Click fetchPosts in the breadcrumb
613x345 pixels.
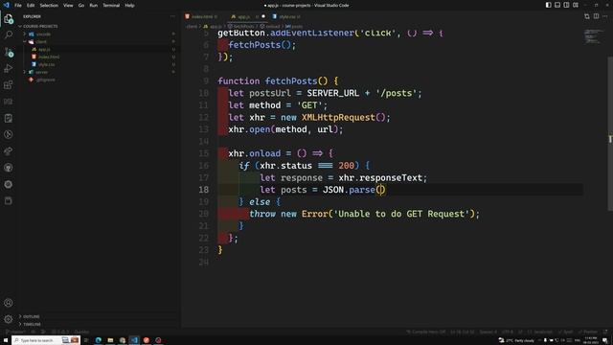244,26
